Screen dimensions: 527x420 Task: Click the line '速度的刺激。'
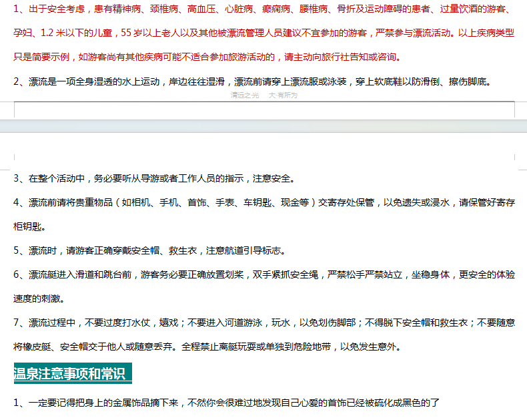[39, 298]
